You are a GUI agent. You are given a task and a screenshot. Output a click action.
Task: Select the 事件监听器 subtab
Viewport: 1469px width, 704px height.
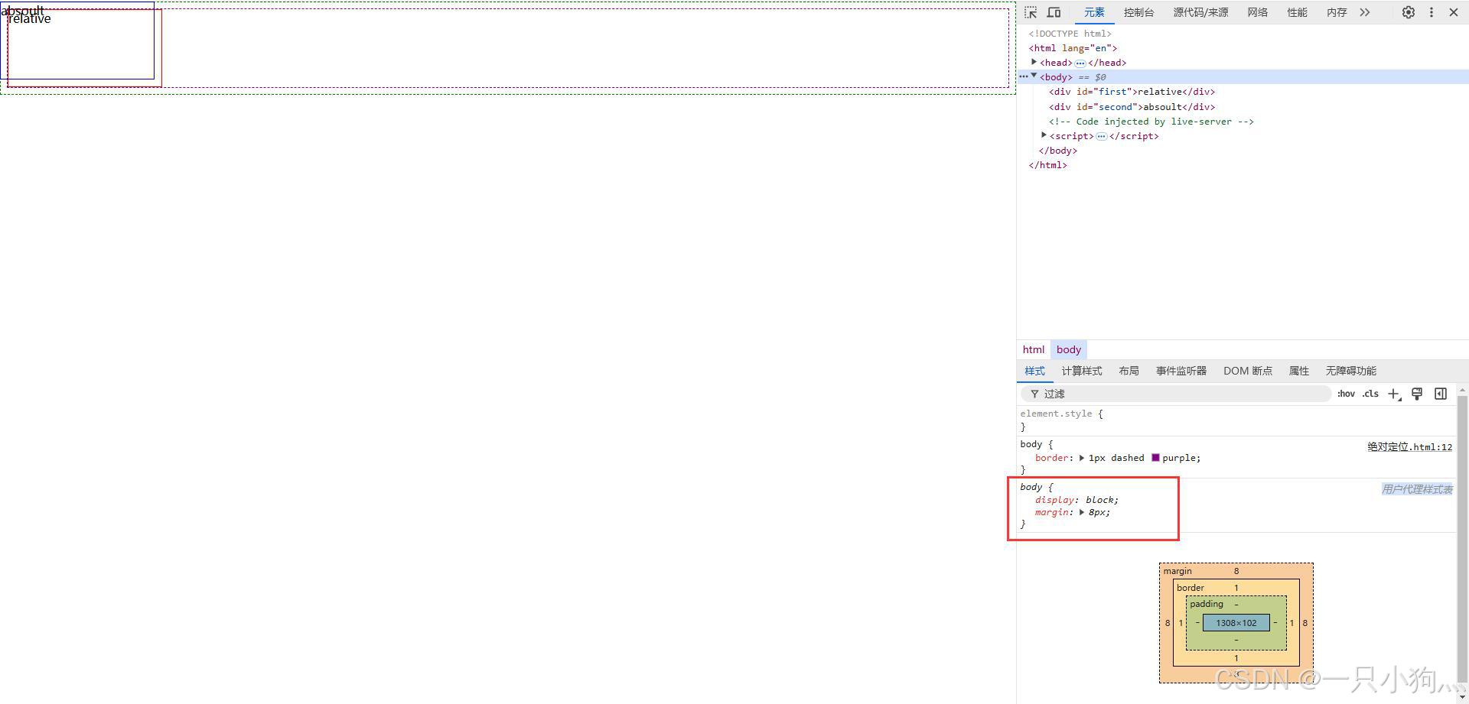point(1181,371)
